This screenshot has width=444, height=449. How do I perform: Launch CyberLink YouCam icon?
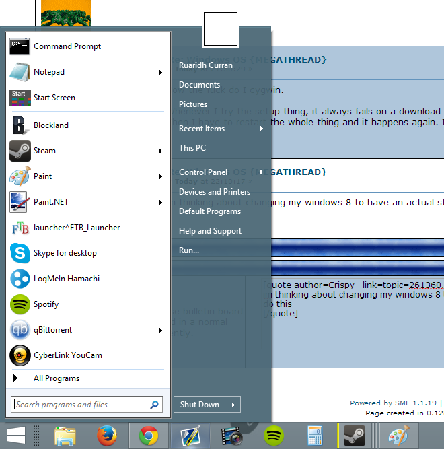[x=20, y=355]
